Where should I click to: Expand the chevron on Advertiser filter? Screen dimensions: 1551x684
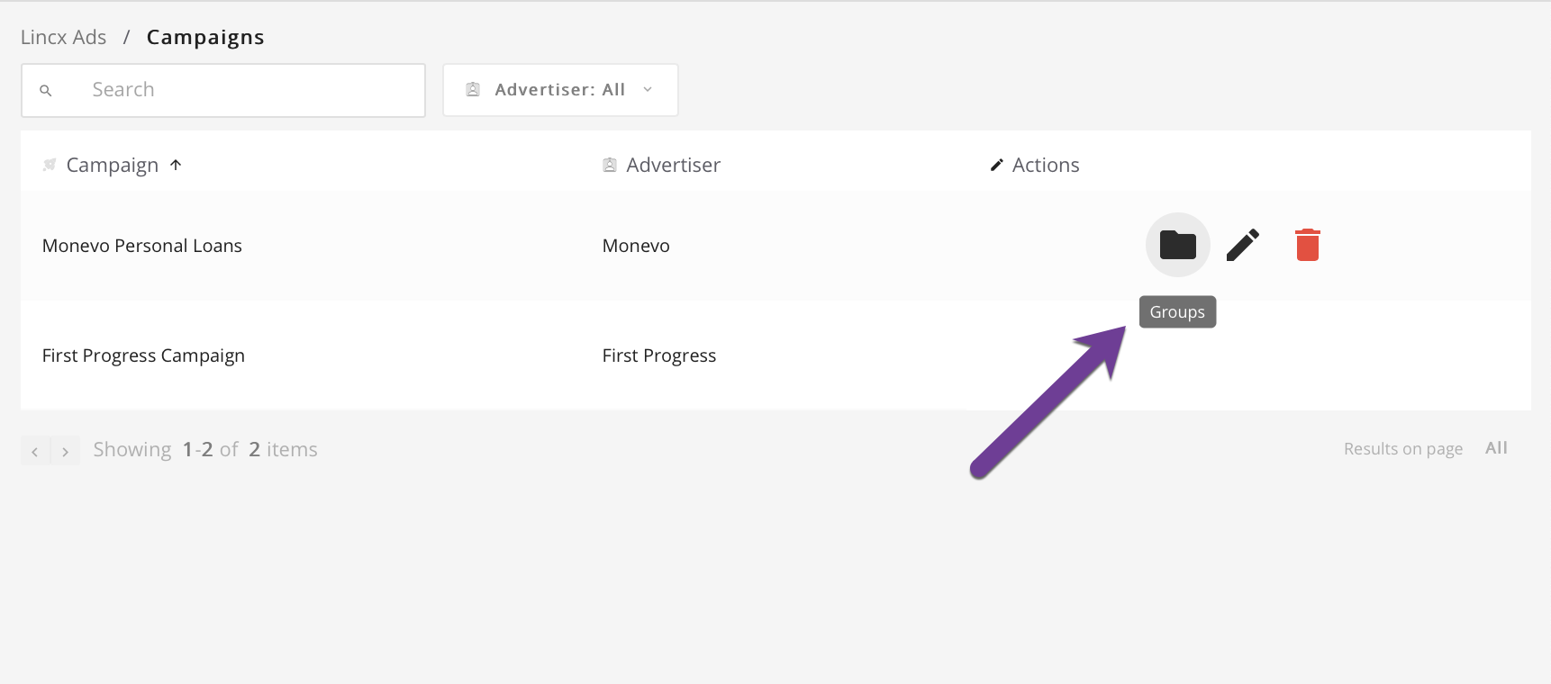[x=648, y=89]
